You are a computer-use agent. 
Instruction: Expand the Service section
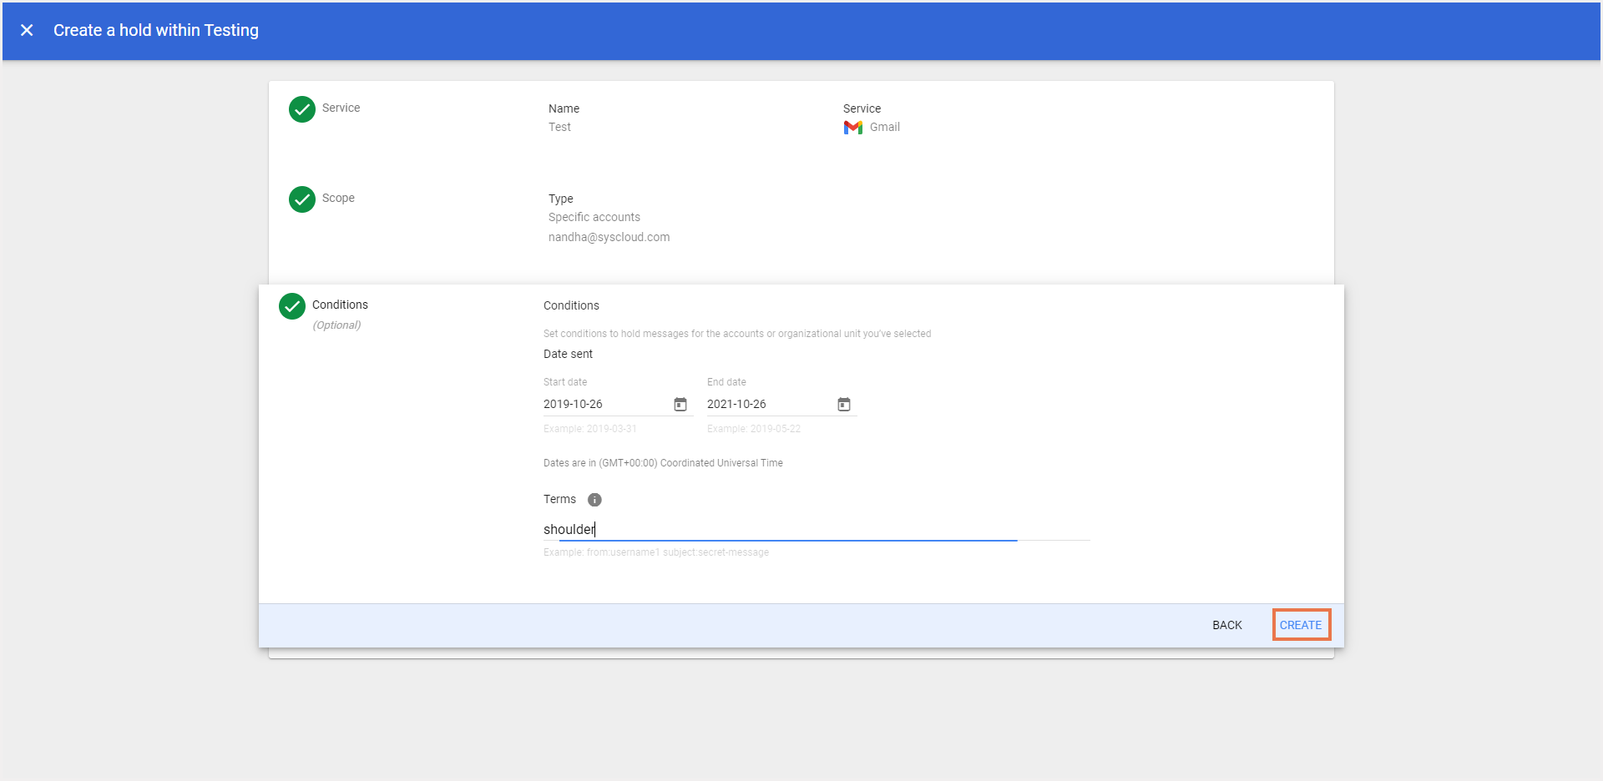pyautogui.click(x=341, y=108)
